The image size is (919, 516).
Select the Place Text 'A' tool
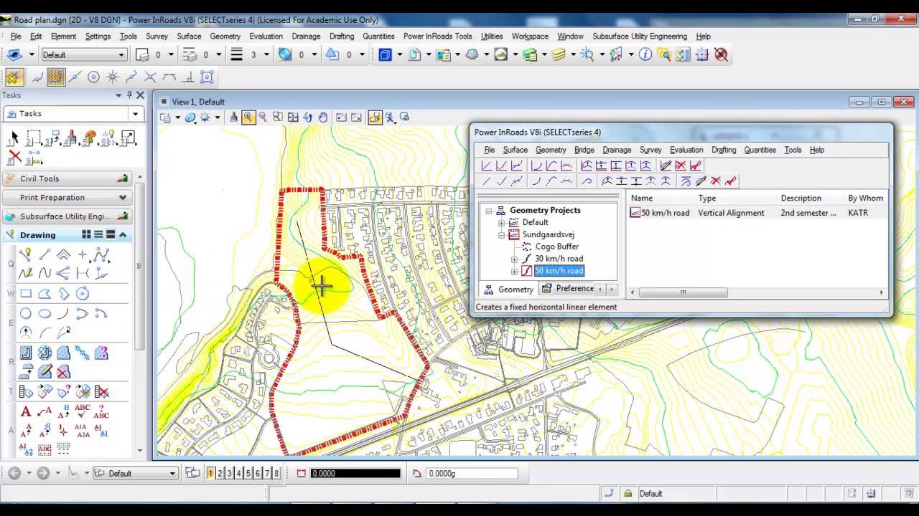point(26,411)
